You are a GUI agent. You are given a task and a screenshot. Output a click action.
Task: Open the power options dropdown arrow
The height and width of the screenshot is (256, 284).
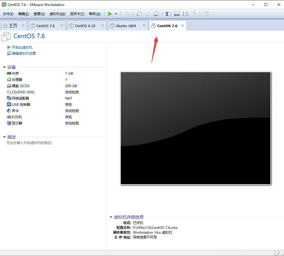(116, 14)
